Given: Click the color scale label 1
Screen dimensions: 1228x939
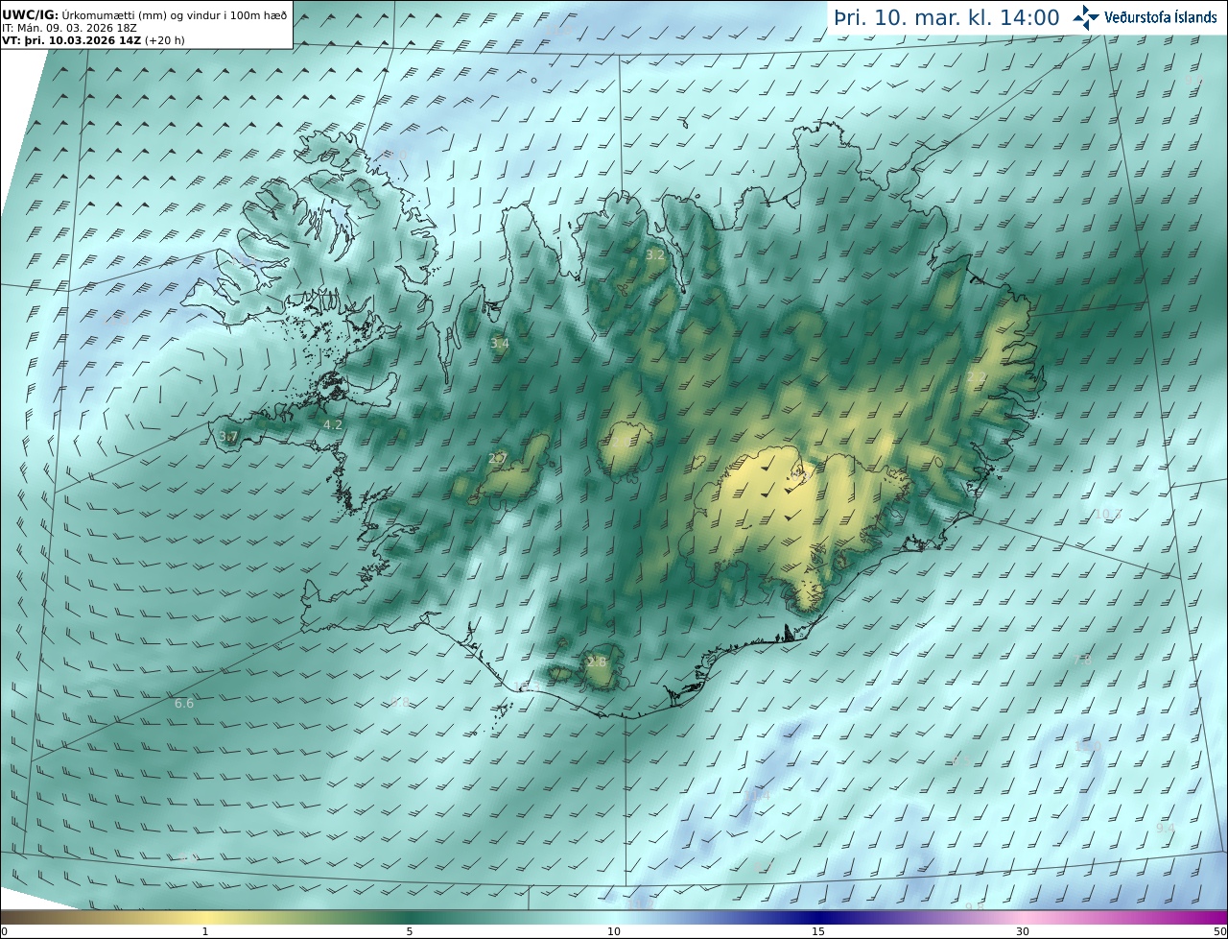Looking at the screenshot, I should click(x=205, y=931).
